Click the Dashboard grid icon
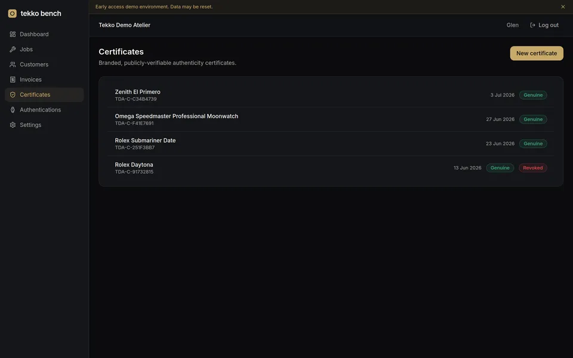 [x=13, y=34]
